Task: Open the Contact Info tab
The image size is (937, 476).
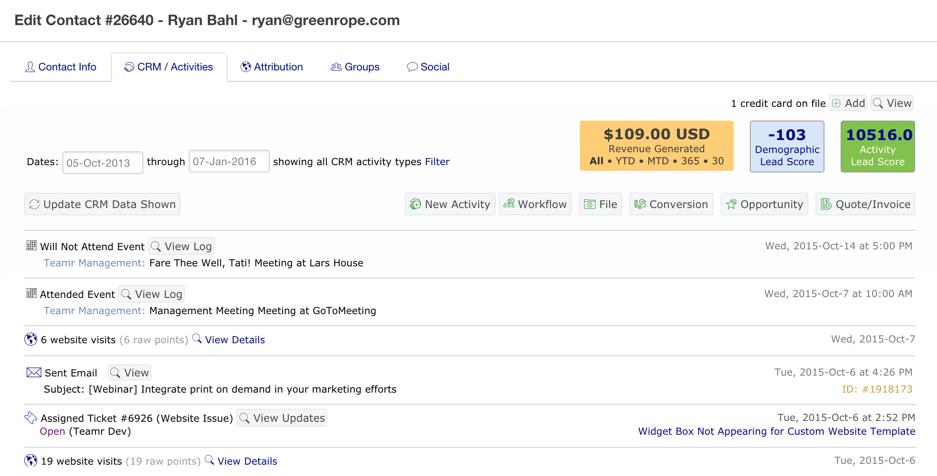Action: point(61,67)
